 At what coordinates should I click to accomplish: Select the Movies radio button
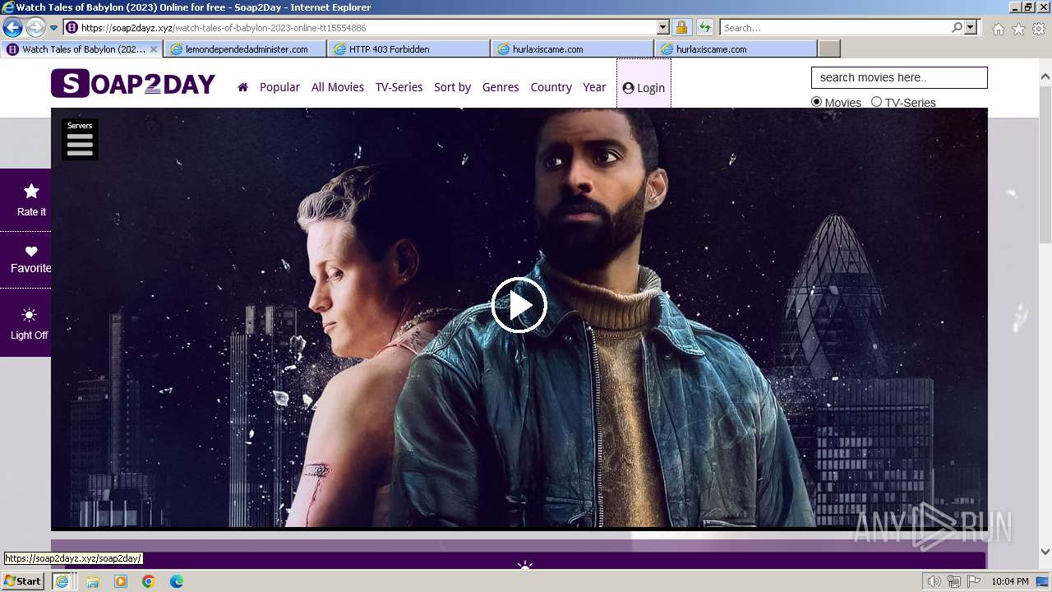point(816,102)
